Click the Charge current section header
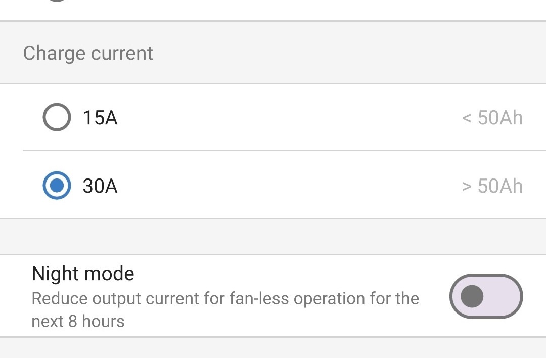 [x=87, y=53]
